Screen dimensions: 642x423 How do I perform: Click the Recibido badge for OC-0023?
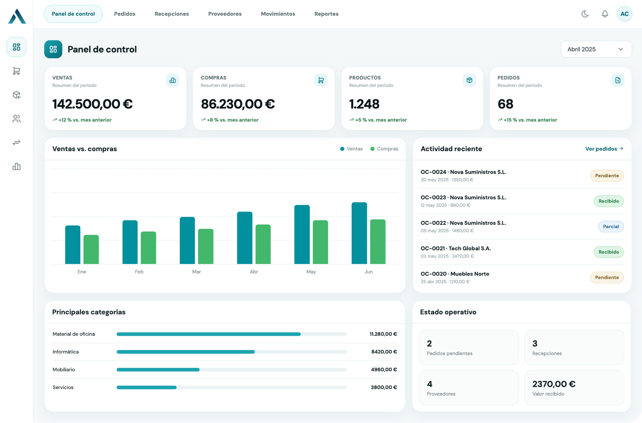coord(608,201)
